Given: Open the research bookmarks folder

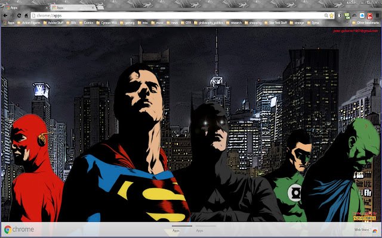Looking at the screenshot, I should (234, 23).
